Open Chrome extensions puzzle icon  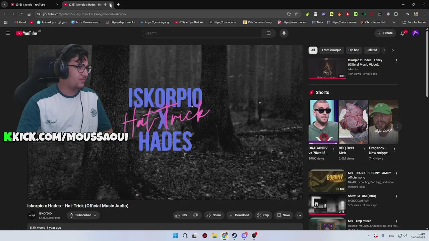click(x=396, y=14)
